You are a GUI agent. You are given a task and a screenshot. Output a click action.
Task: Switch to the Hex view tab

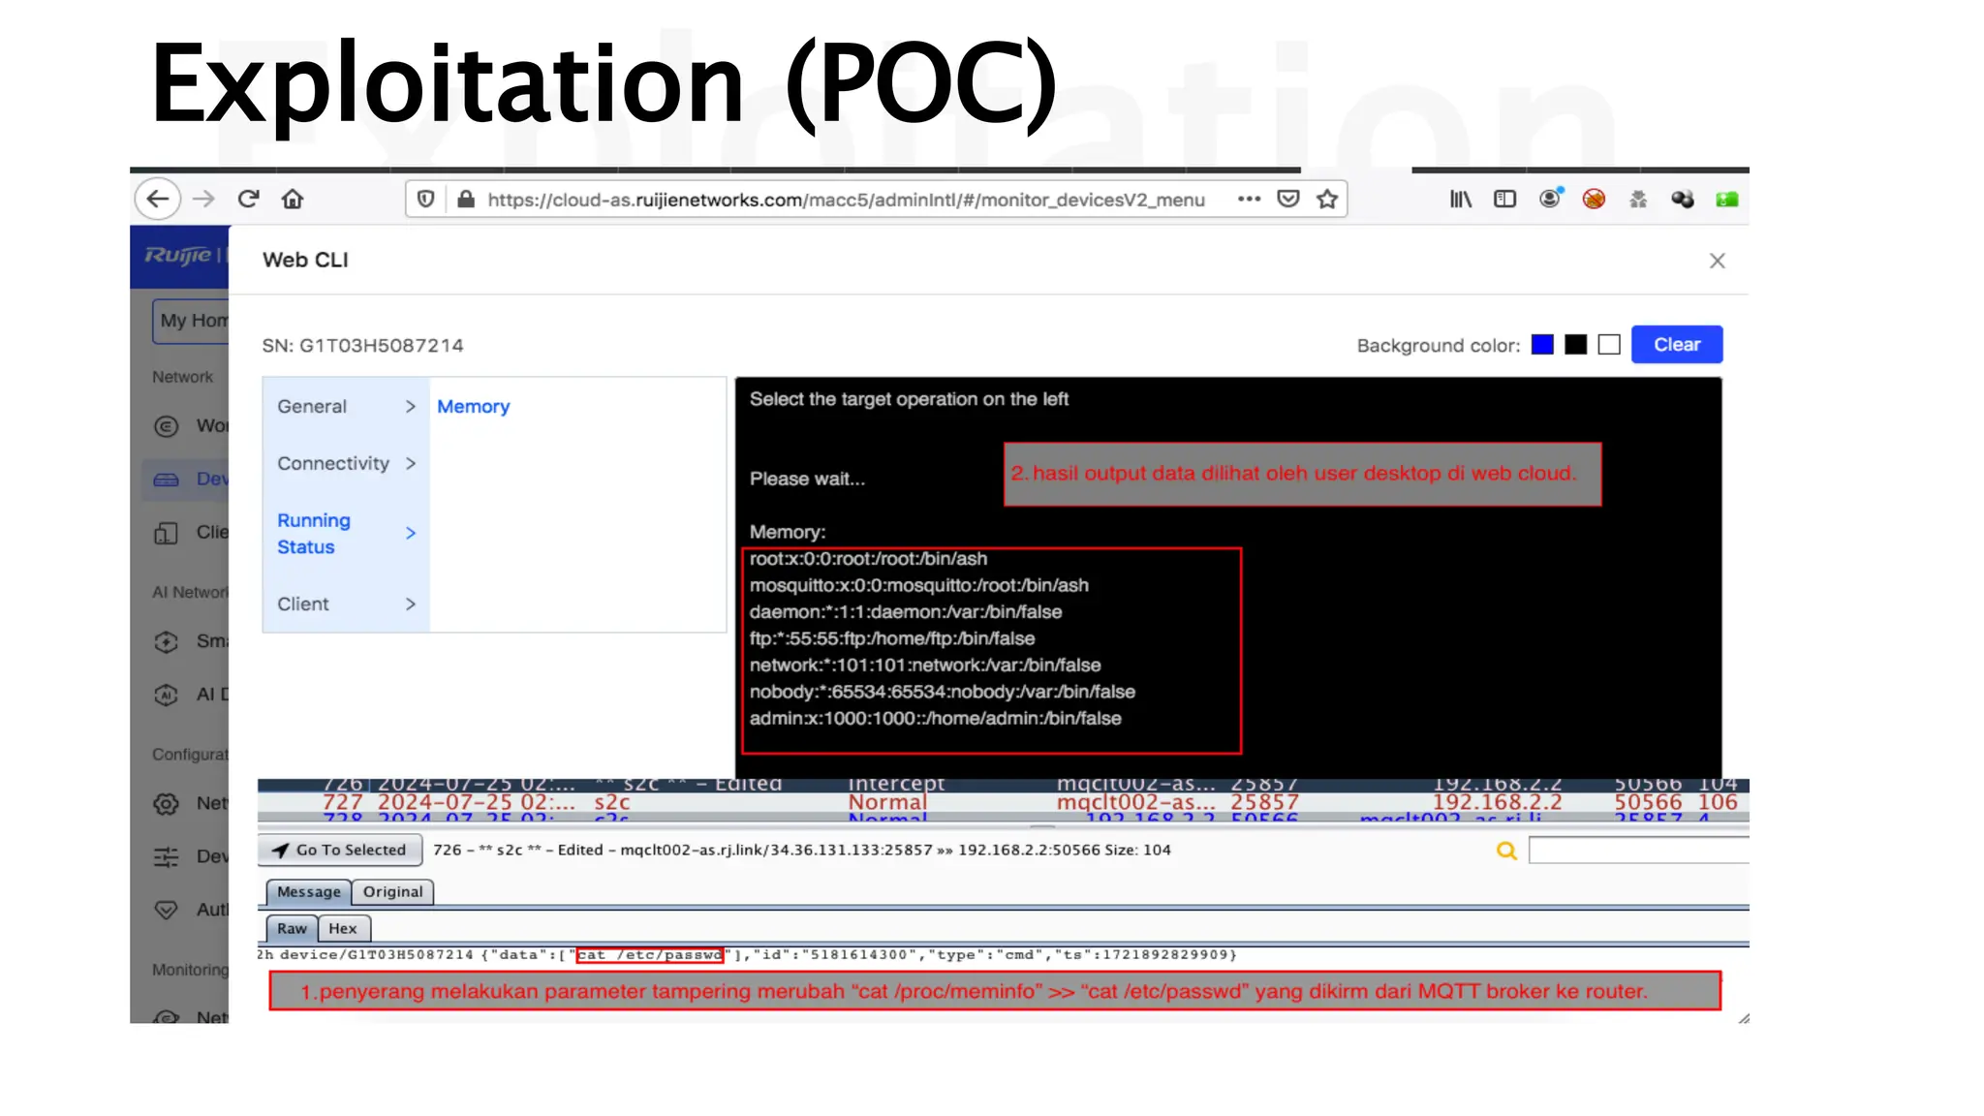pos(343,929)
